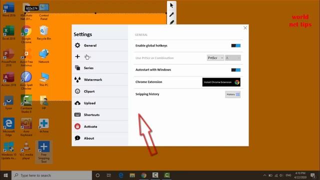
Task: Open Task View on taskbar
Action: 109,175
